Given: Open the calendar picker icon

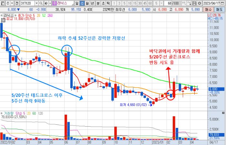Looking at the screenshot, I should click(x=222, y=3).
